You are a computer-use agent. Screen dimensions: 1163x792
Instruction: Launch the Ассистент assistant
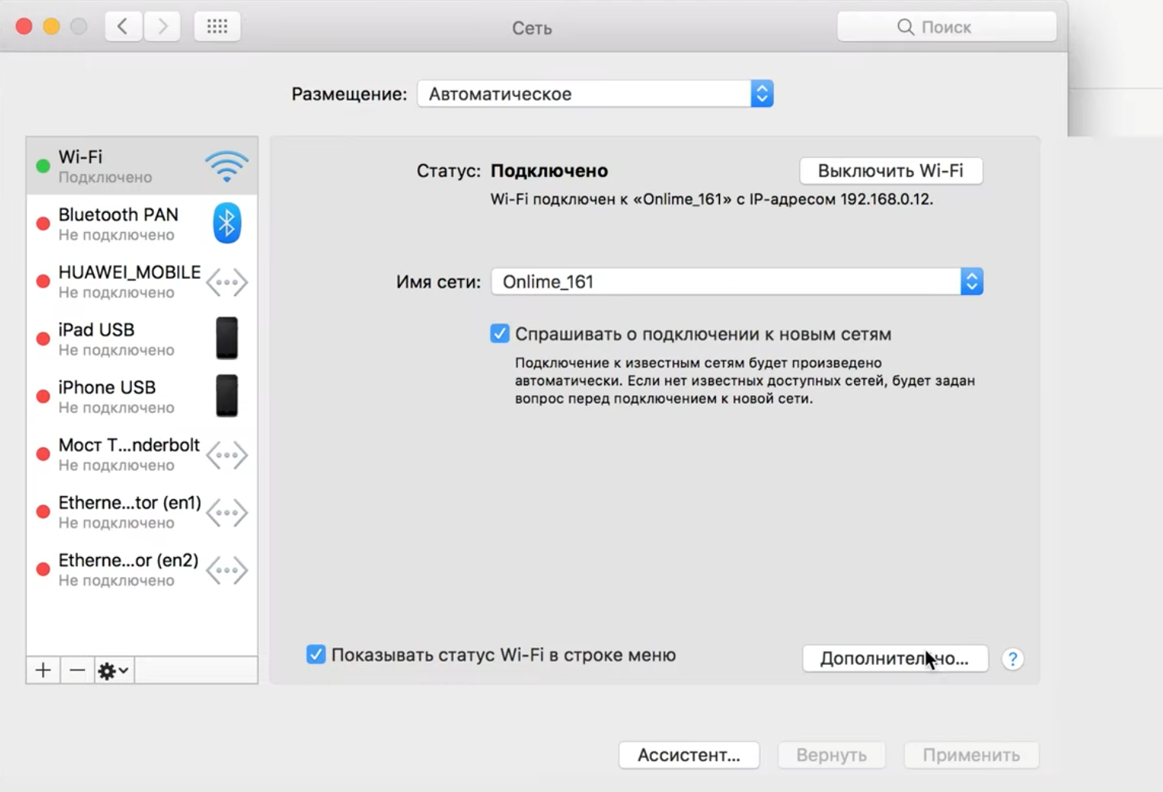pyautogui.click(x=688, y=755)
